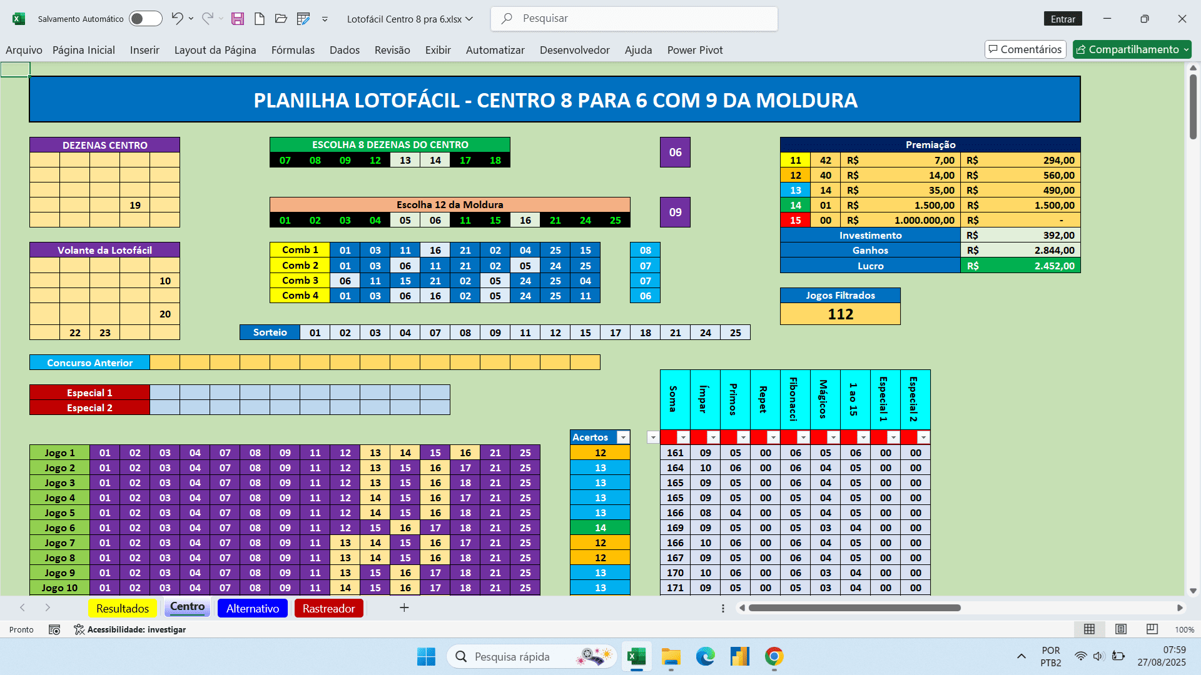The image size is (1201, 675).
Task: Switch to the Rastreador sheet tab
Action: tap(328, 608)
